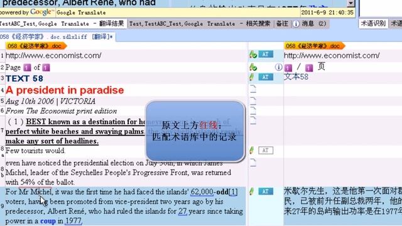Select the 058《经济学家》.doc.sdlxliff document tab

coord(57,37)
